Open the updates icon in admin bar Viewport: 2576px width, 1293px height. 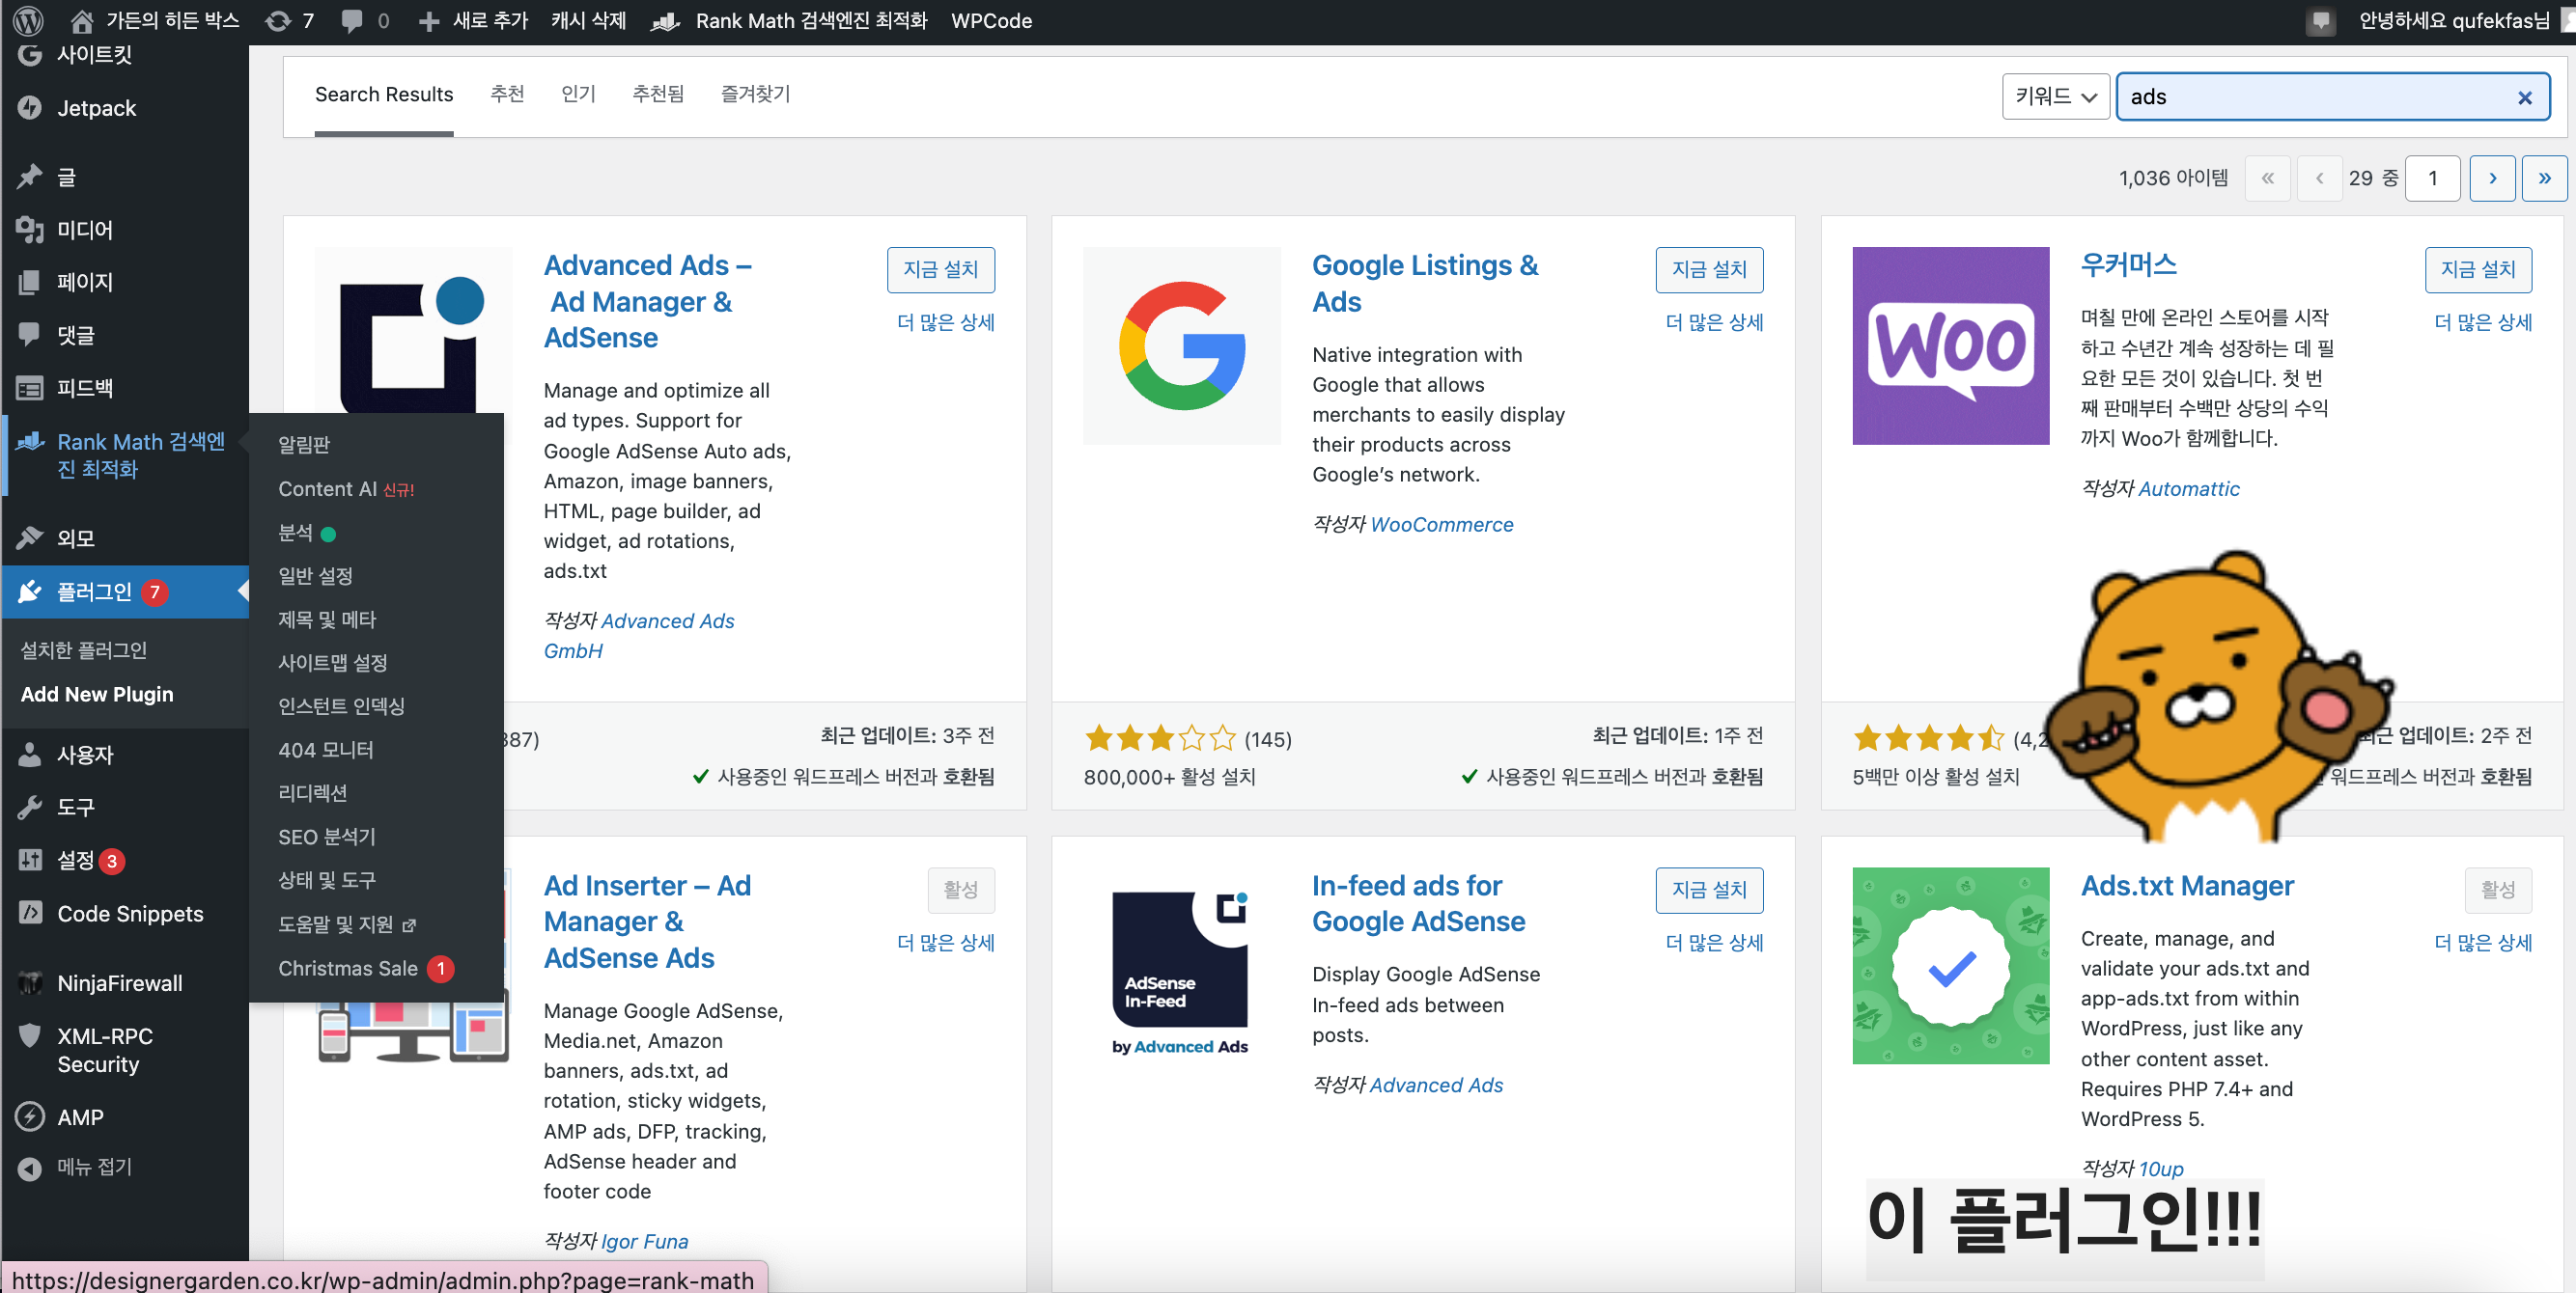(x=278, y=20)
